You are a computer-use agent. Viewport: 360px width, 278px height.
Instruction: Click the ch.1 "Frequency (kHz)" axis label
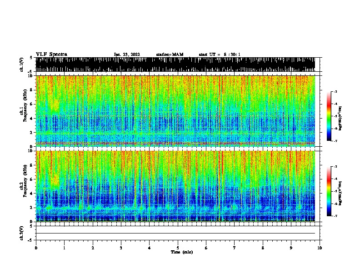click(25, 106)
